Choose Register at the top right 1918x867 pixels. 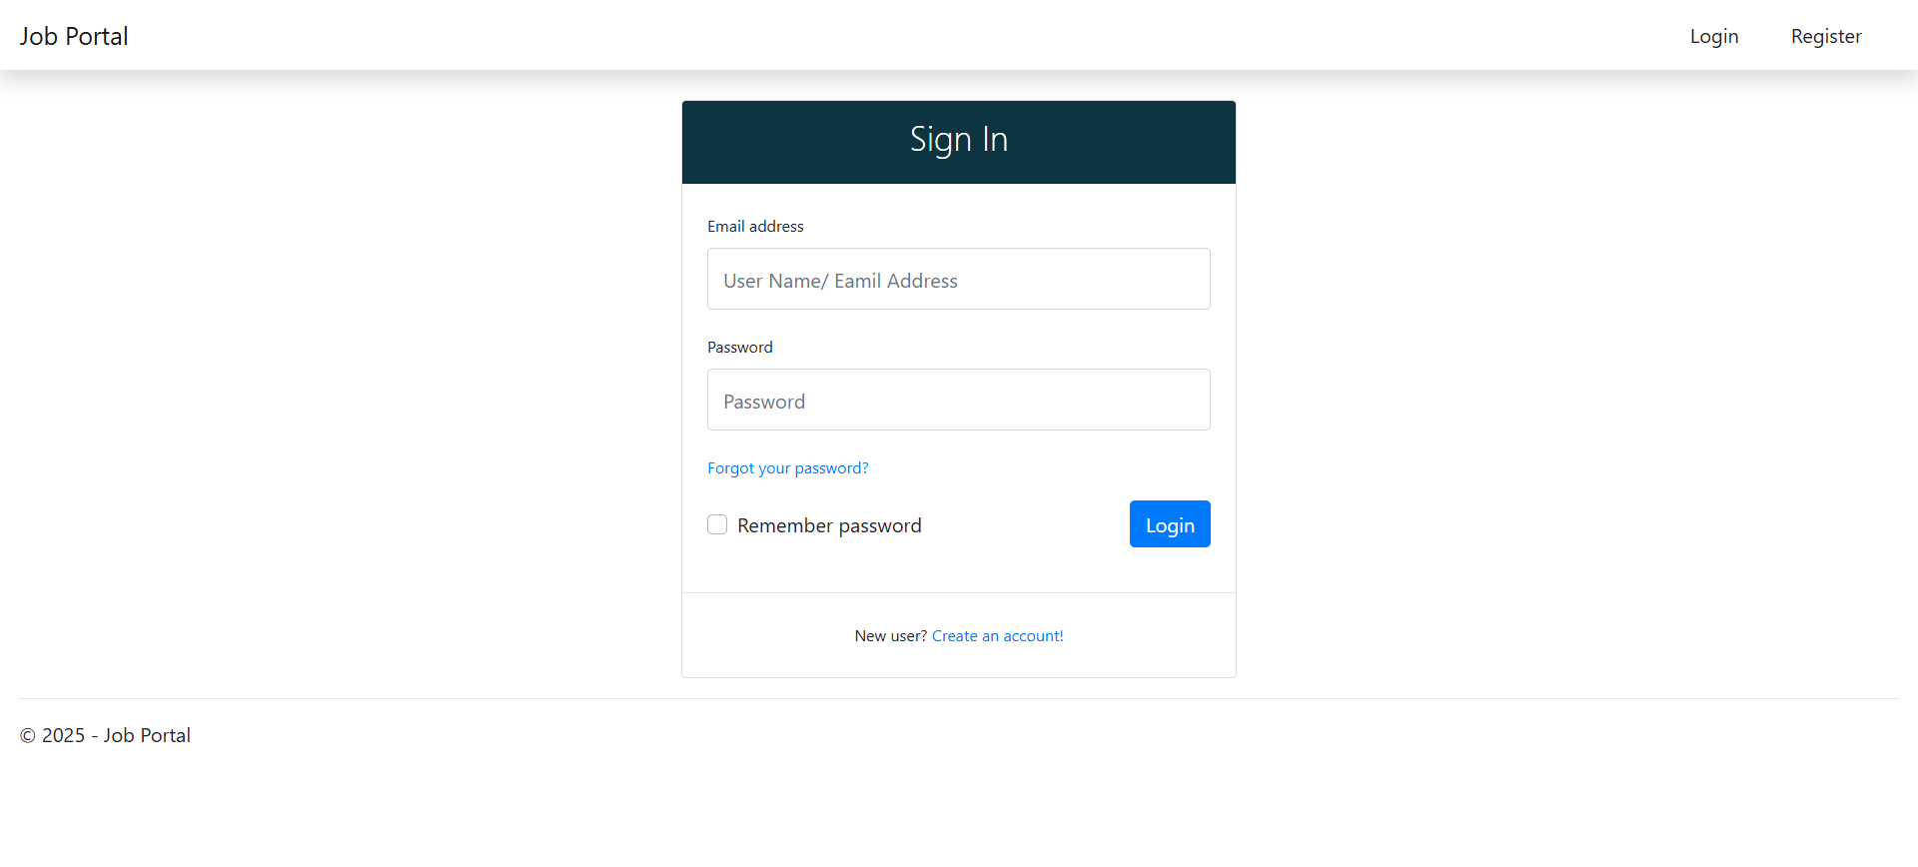click(x=1825, y=36)
